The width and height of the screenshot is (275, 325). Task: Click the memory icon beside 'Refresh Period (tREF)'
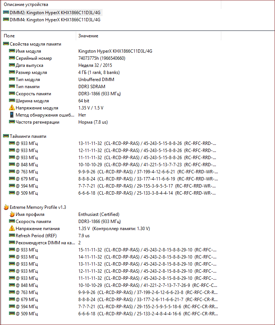[12, 235]
